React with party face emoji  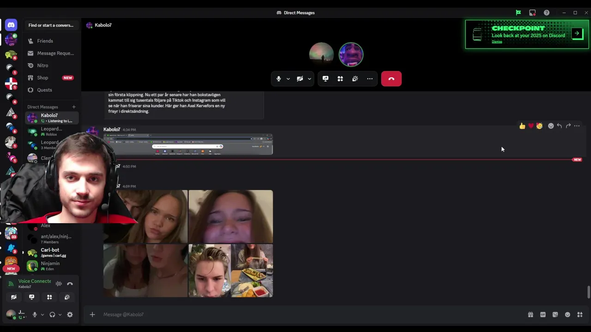click(x=539, y=126)
